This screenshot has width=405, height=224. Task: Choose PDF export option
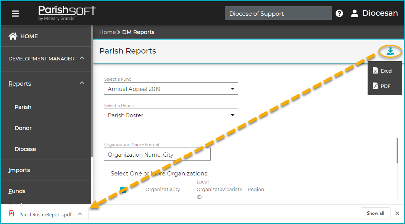[385, 86]
